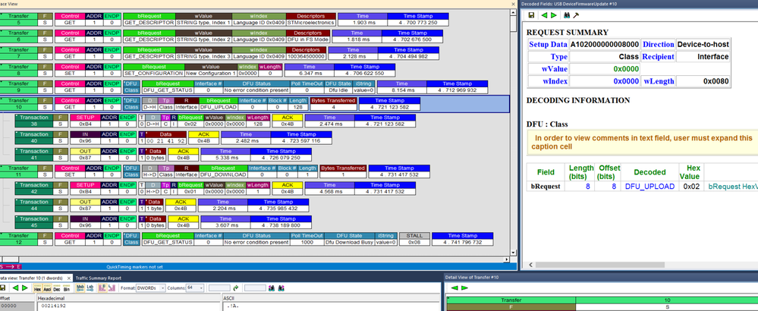The height and width of the screenshot is (311, 758).
Task: Click the go-to offset input field
Action: click(x=219, y=287)
